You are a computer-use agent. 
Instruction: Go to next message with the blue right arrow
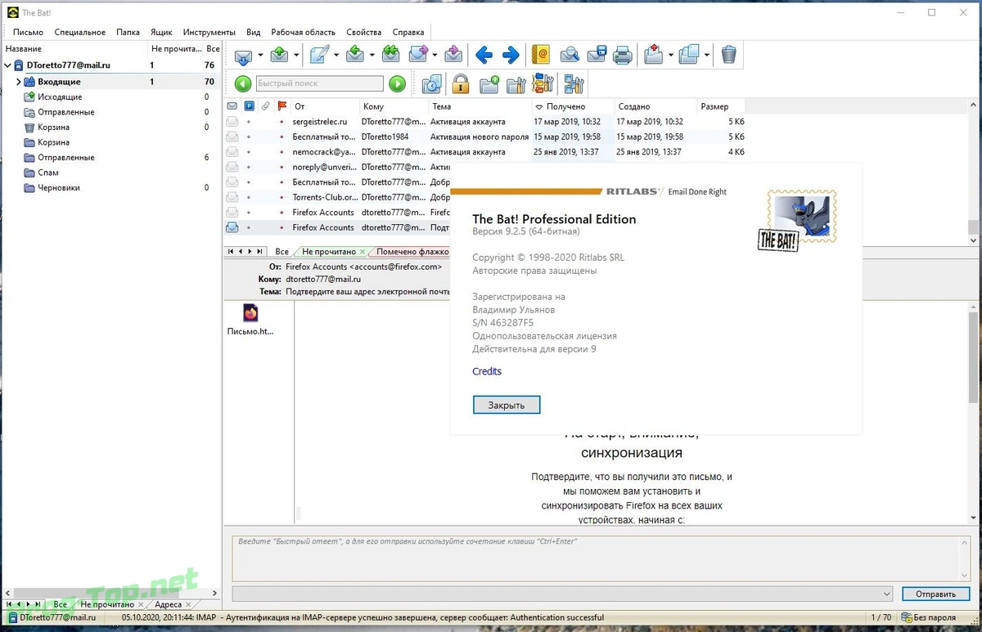[511, 56]
